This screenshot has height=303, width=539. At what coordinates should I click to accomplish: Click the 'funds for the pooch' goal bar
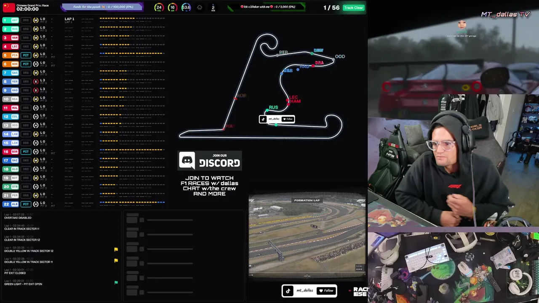[x=102, y=7]
